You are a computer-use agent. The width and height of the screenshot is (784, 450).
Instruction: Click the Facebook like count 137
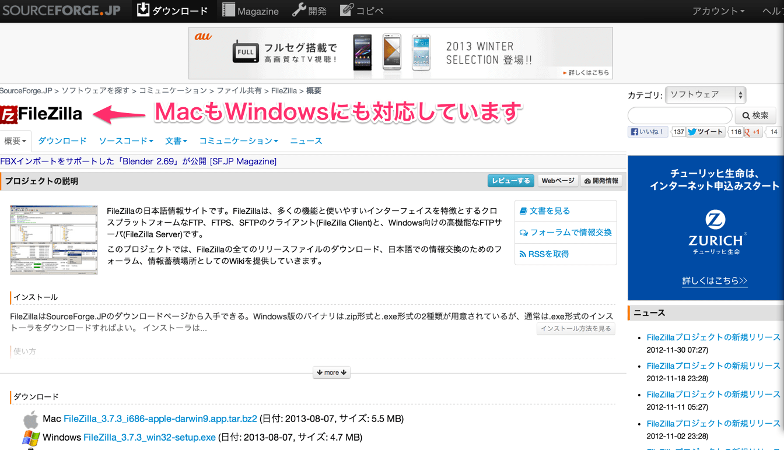pos(678,132)
